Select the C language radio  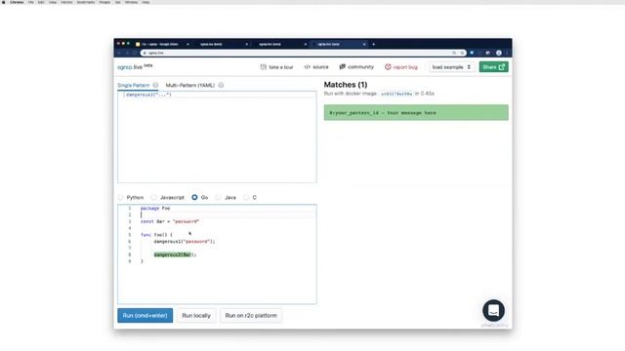coord(246,197)
